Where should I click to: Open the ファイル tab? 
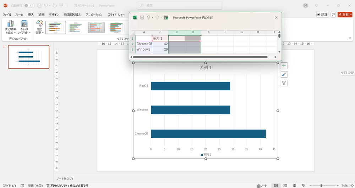click(7, 15)
